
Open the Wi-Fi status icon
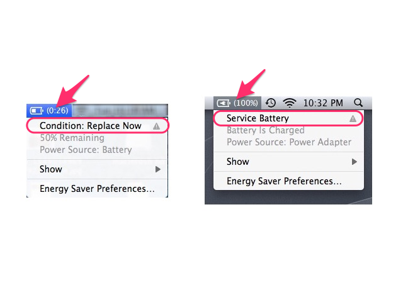click(290, 103)
